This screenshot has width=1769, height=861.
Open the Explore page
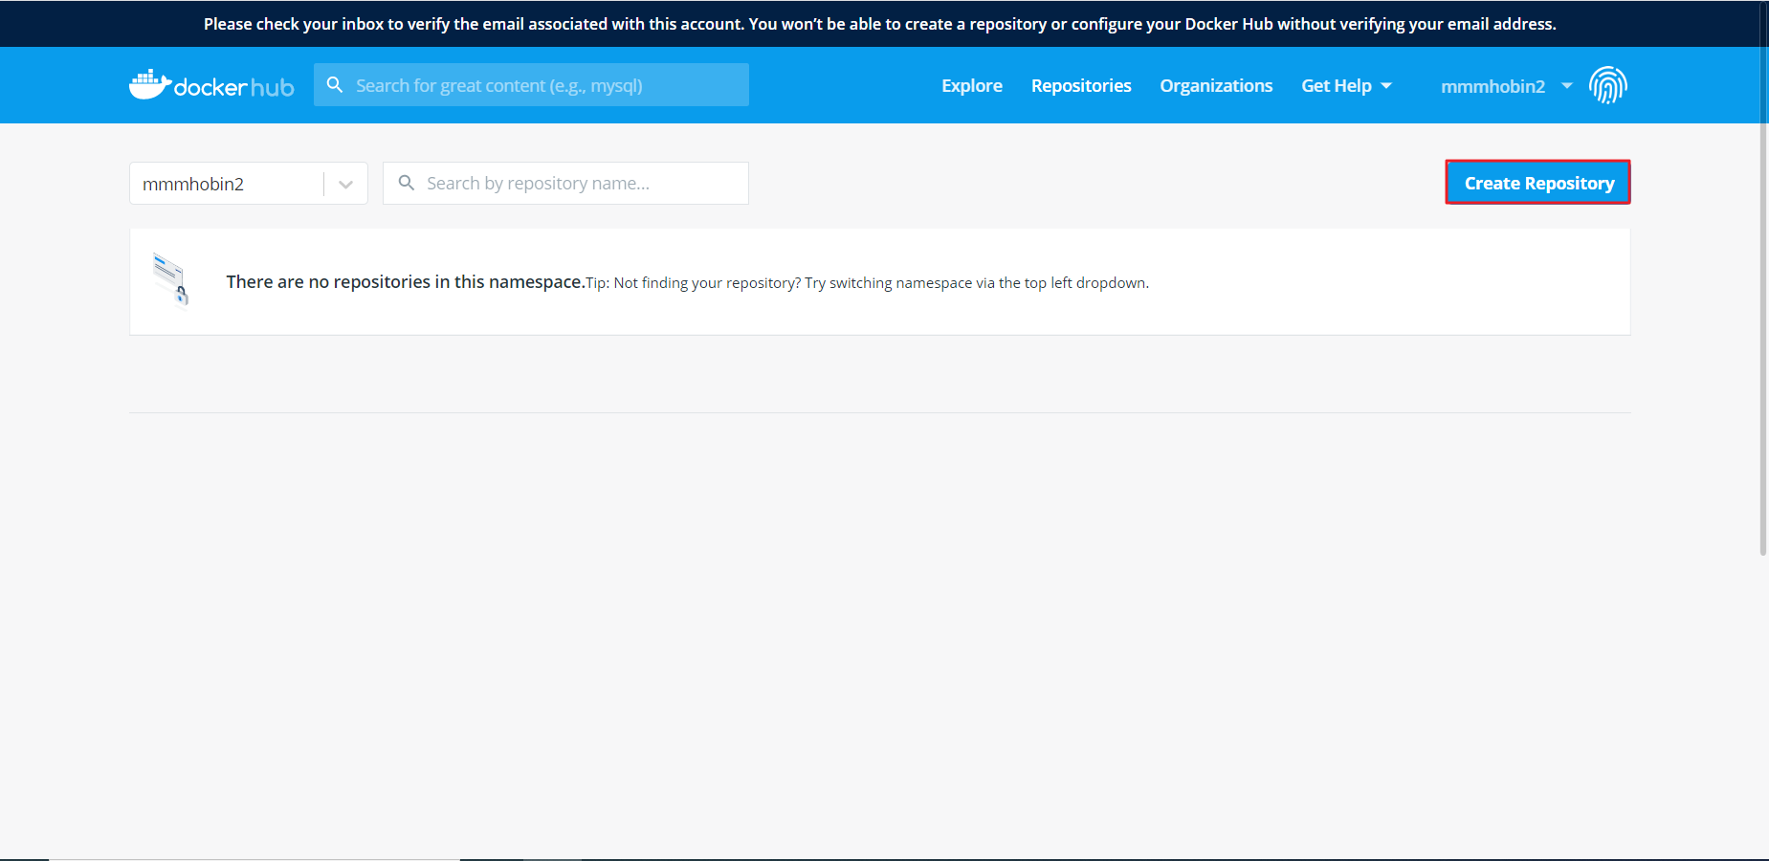972,86
